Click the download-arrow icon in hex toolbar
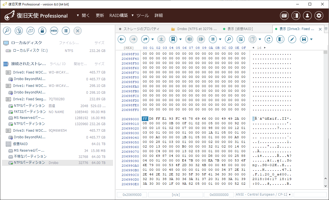The height and width of the screenshot is (200, 329). (161, 39)
